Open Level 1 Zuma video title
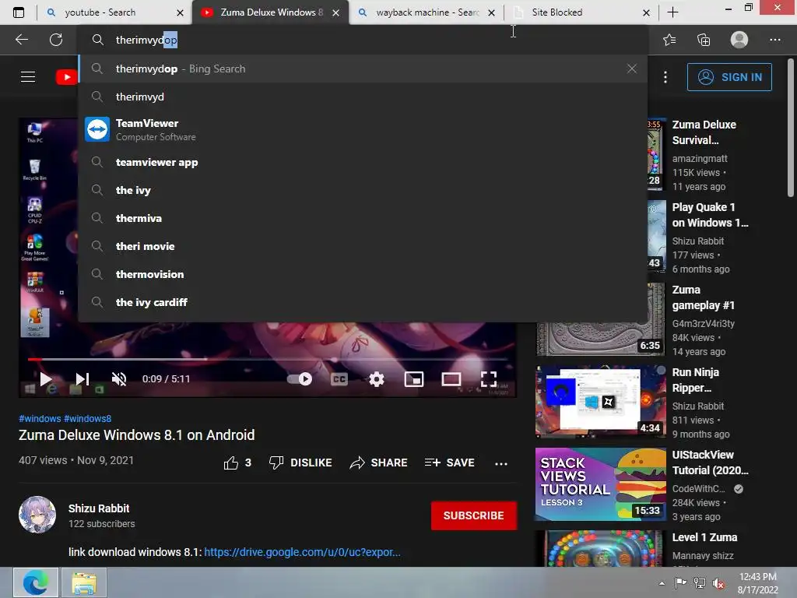The image size is (797, 598). pyautogui.click(x=704, y=537)
